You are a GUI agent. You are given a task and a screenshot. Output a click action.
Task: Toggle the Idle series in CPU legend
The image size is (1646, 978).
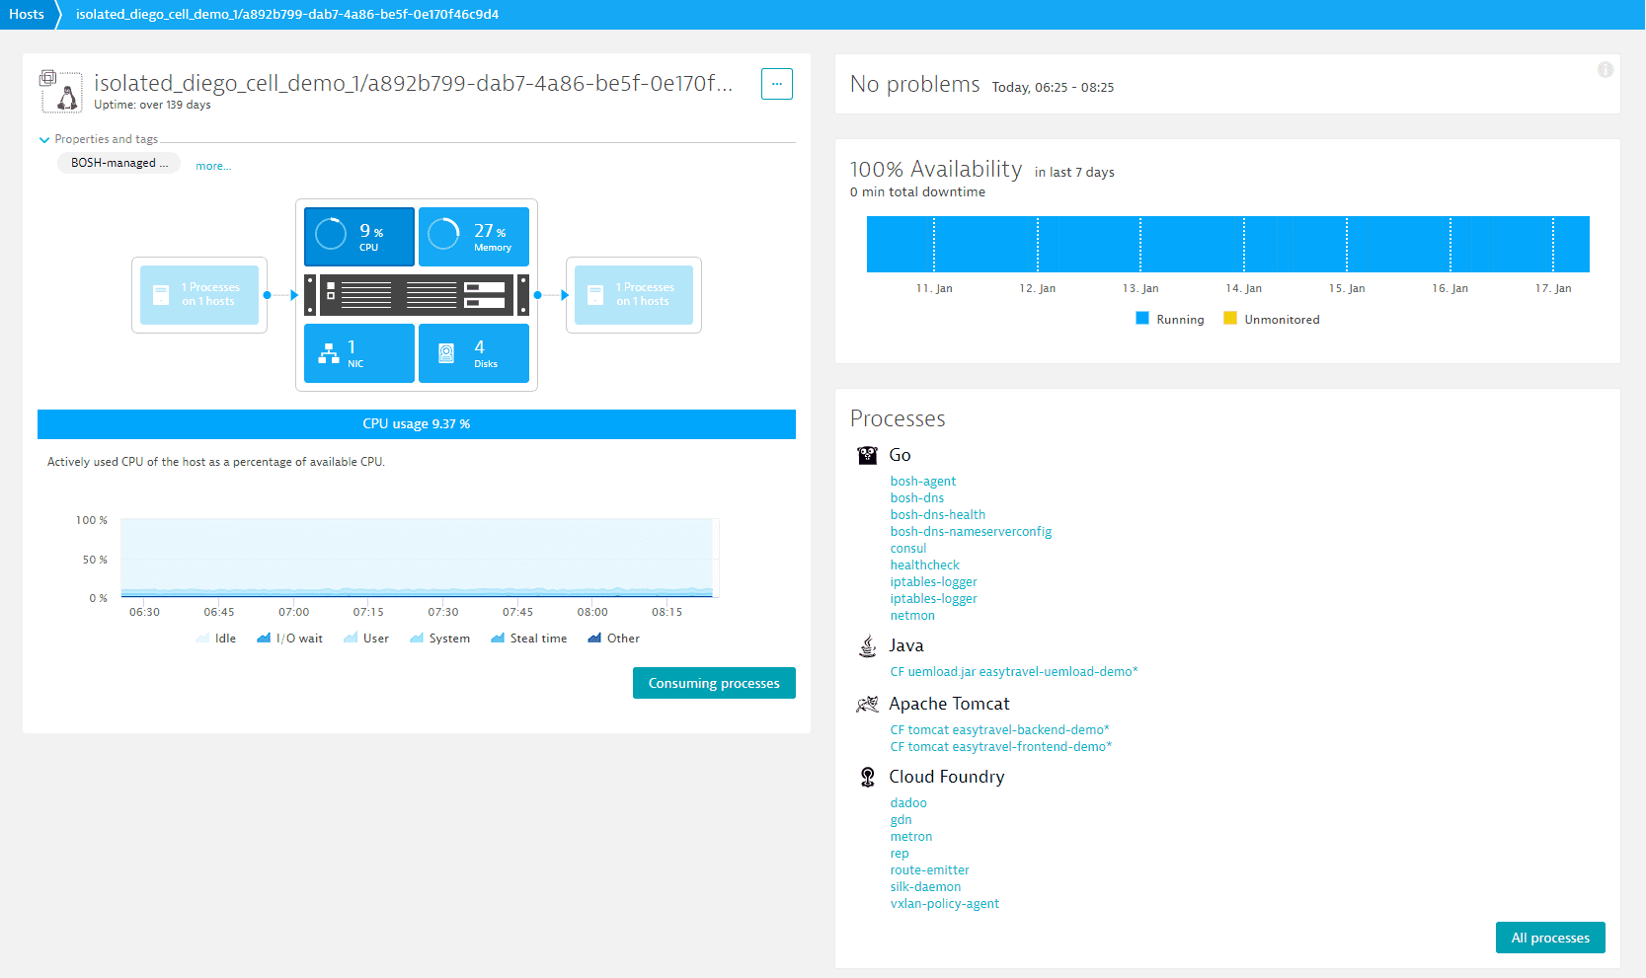click(x=216, y=639)
